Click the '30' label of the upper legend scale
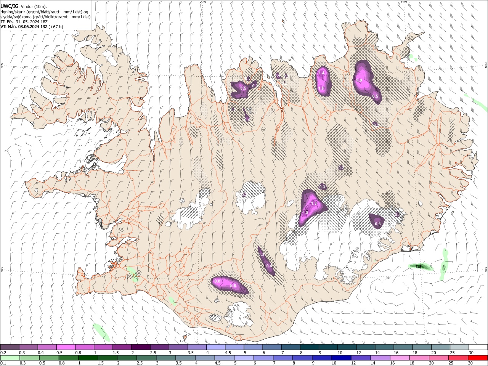 (471, 353)
